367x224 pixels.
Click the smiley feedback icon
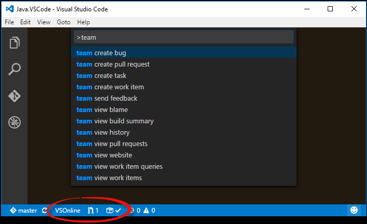(354, 210)
